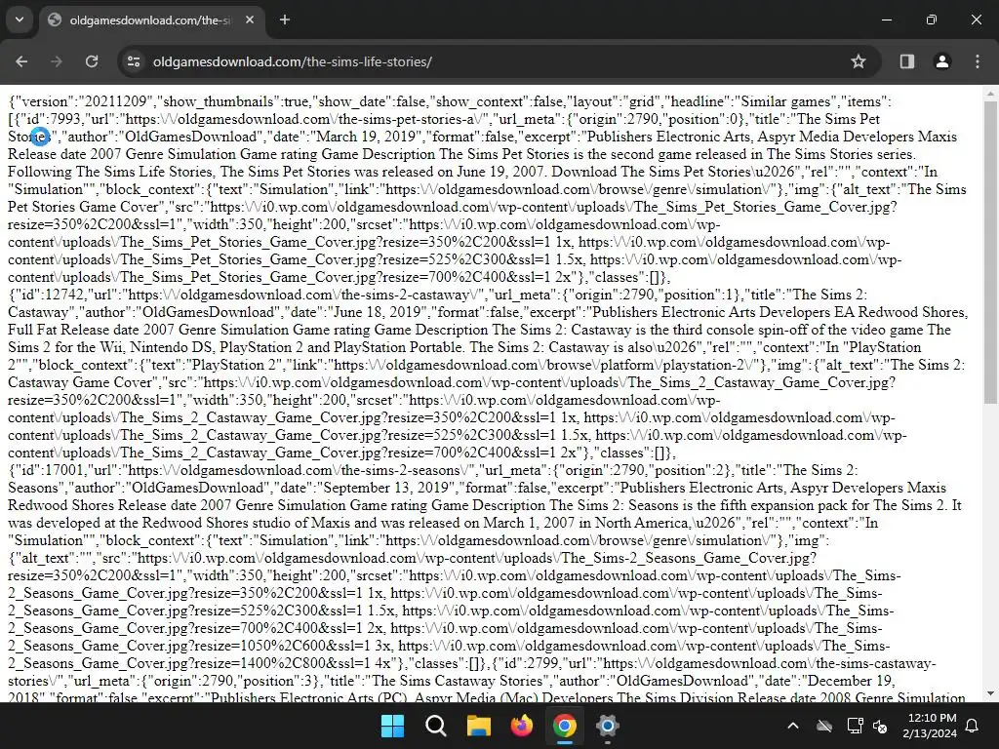
Task: Open the clock showing 12:10 PM
Action: (930, 726)
